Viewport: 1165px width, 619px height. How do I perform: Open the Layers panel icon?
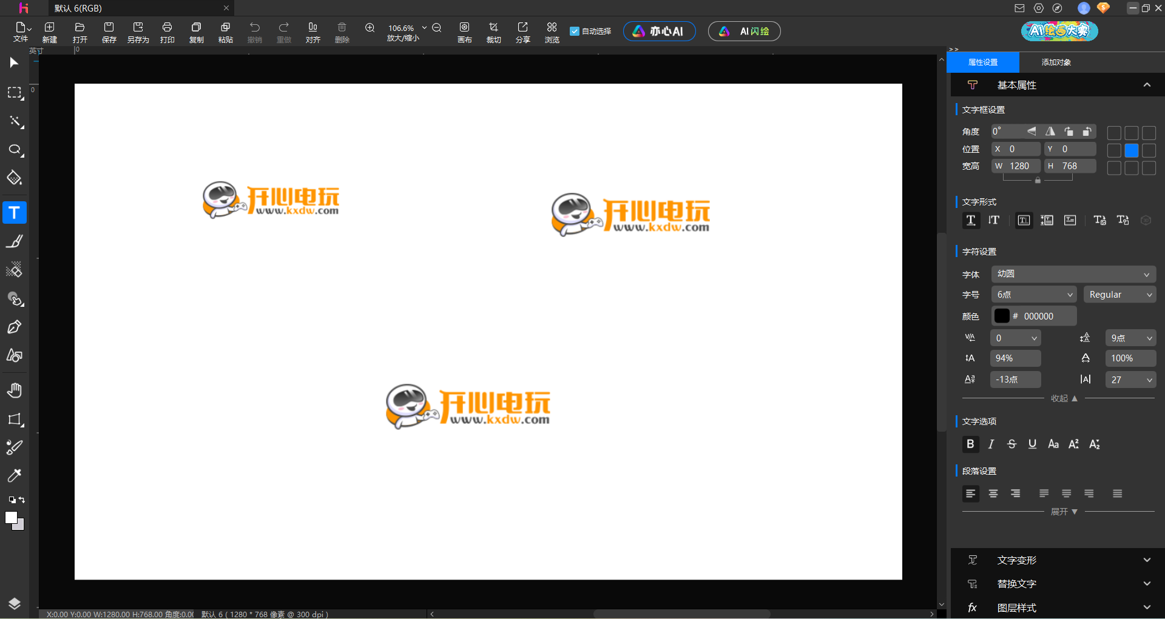(15, 603)
